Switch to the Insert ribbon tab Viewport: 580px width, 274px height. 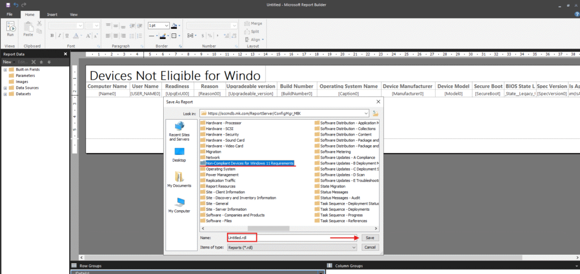click(x=52, y=14)
